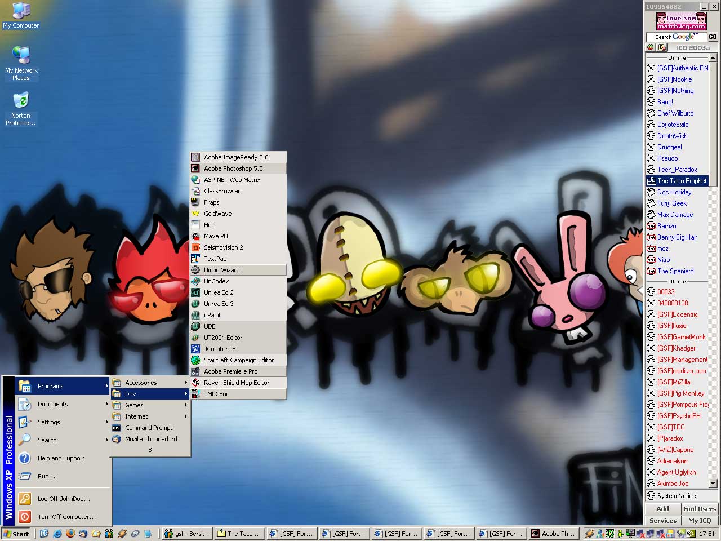The width and height of the screenshot is (721, 541).
Task: Expand the Internet submenu
Action: [150, 416]
